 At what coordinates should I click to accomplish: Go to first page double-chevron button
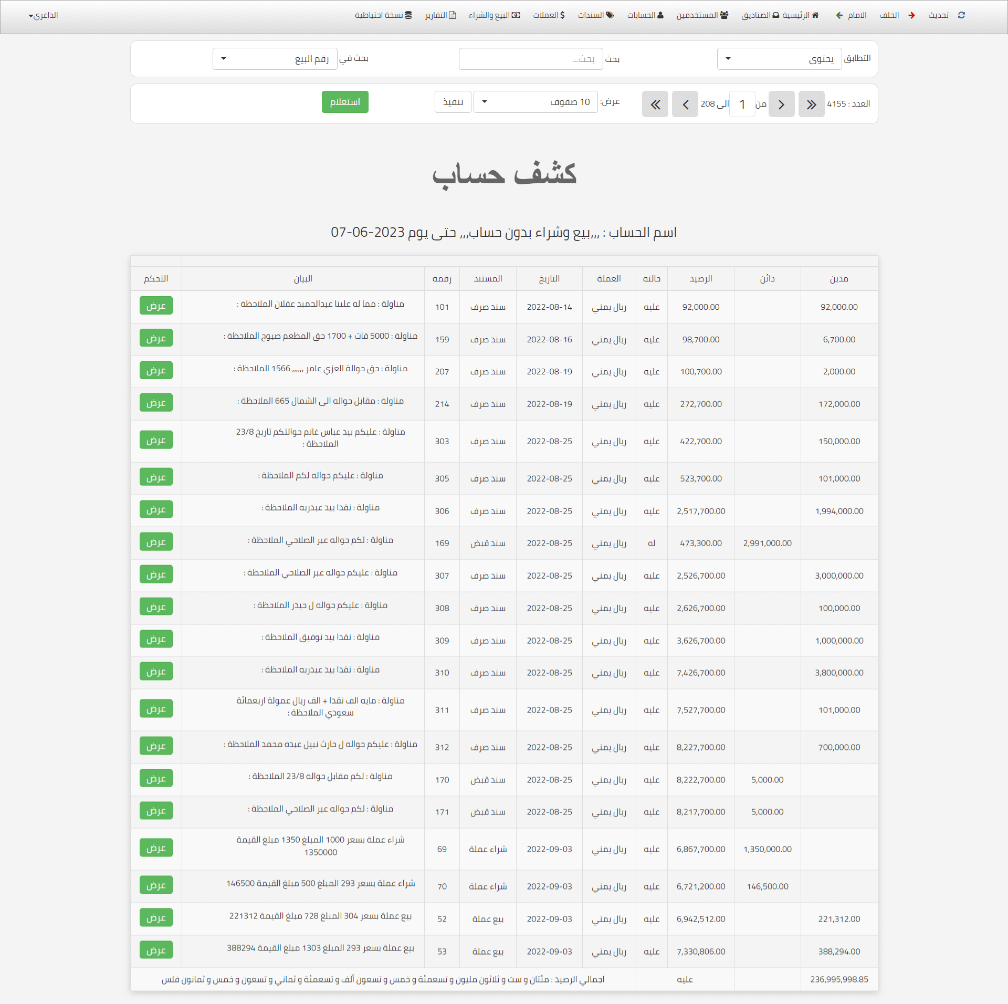pos(811,104)
